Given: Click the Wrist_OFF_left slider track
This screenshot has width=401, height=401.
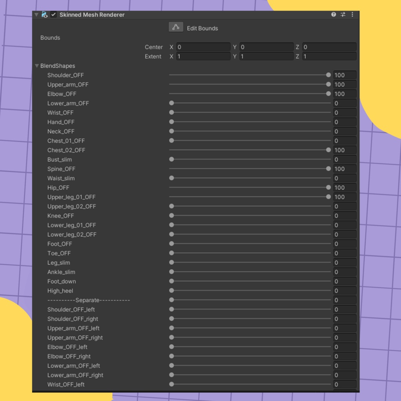Looking at the screenshot, I should (x=250, y=385).
